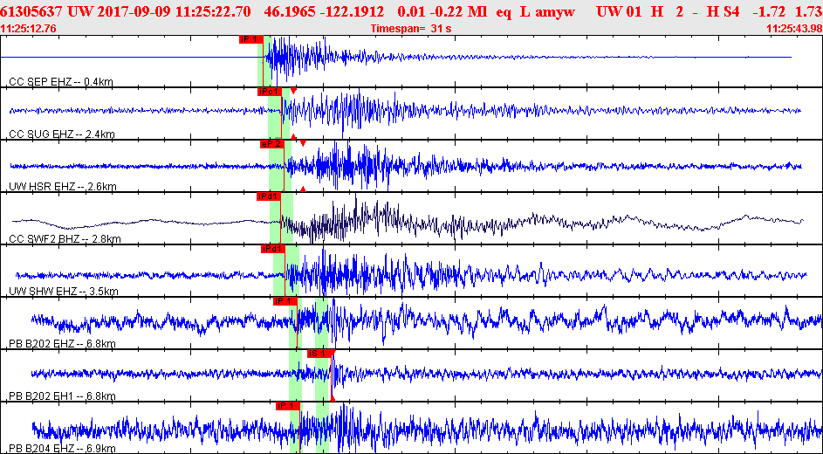
Task: Select the iP 1 pick flag on SEP trace
Action: [250, 39]
